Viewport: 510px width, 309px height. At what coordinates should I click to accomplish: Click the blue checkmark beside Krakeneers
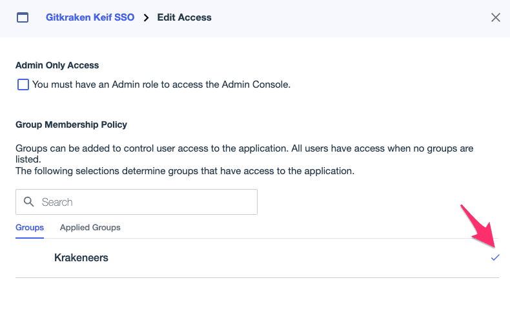495,257
